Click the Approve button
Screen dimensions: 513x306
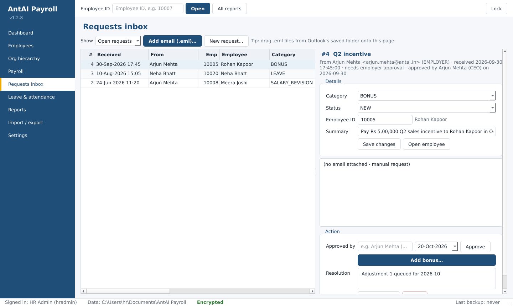(475, 247)
